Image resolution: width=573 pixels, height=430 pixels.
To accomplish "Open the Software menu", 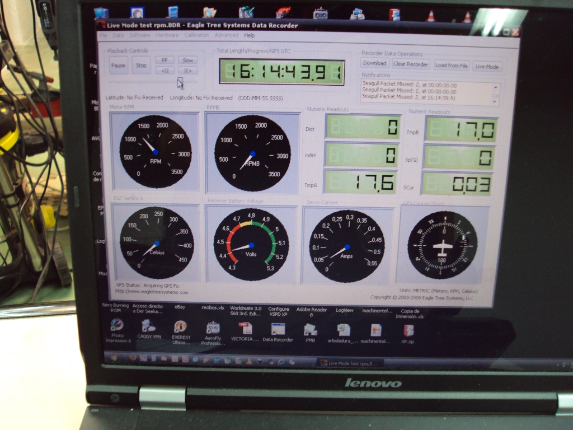I will coord(139,35).
